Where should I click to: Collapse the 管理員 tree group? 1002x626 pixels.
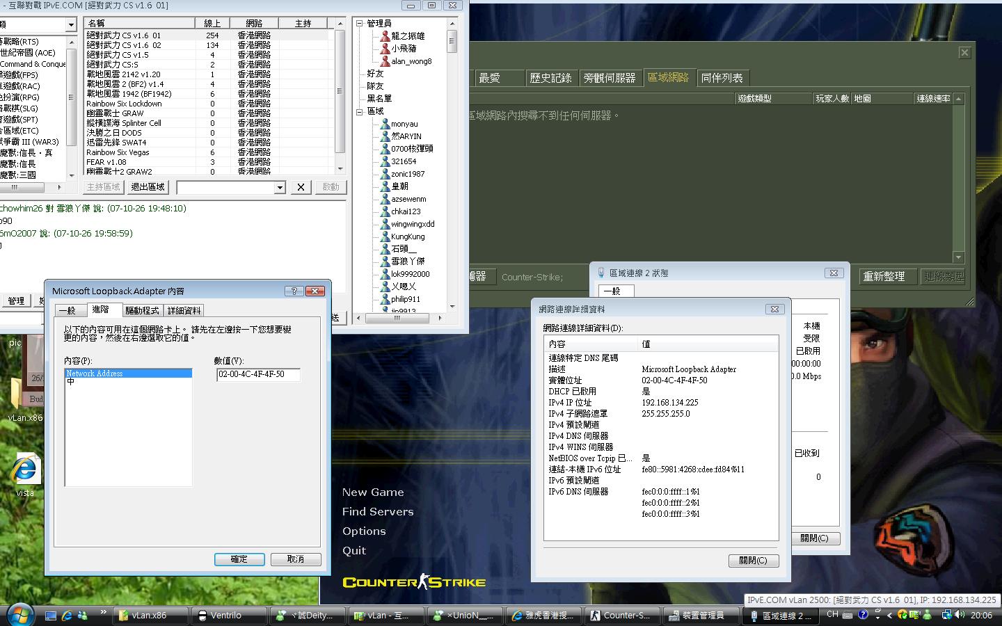tap(360, 24)
